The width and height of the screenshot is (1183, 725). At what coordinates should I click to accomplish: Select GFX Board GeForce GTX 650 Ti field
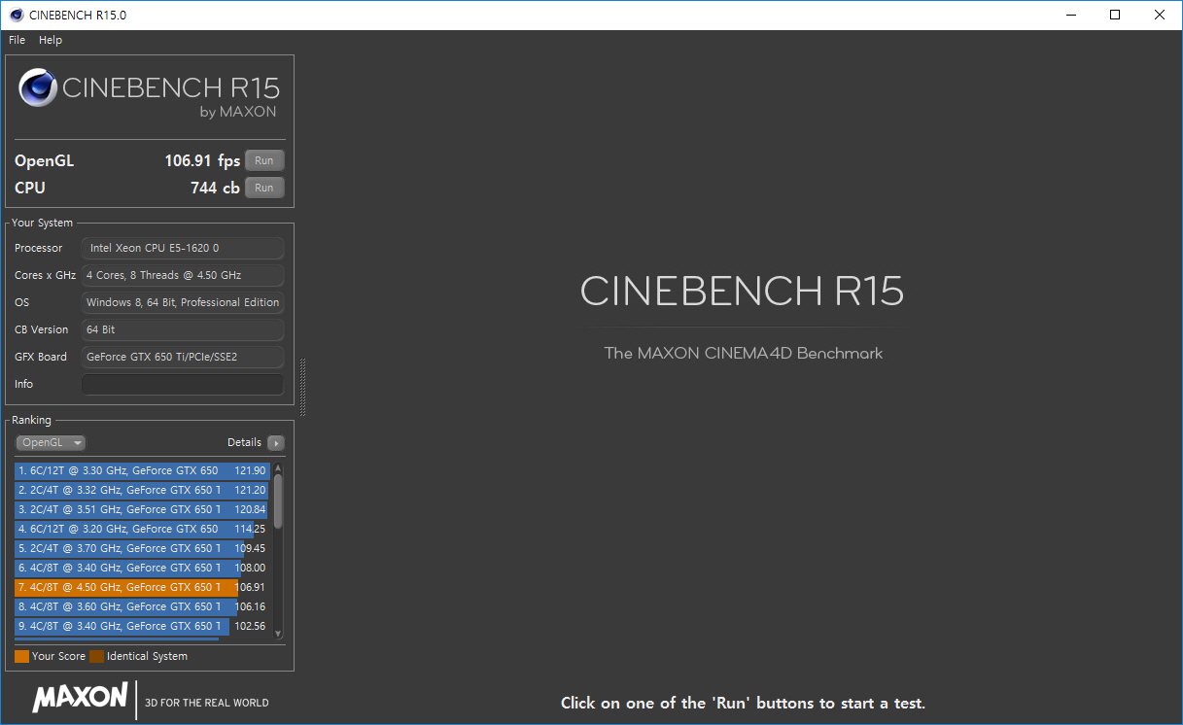tap(183, 357)
